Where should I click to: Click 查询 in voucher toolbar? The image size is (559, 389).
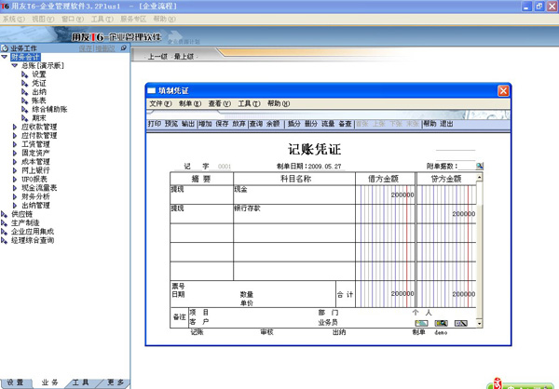click(256, 124)
